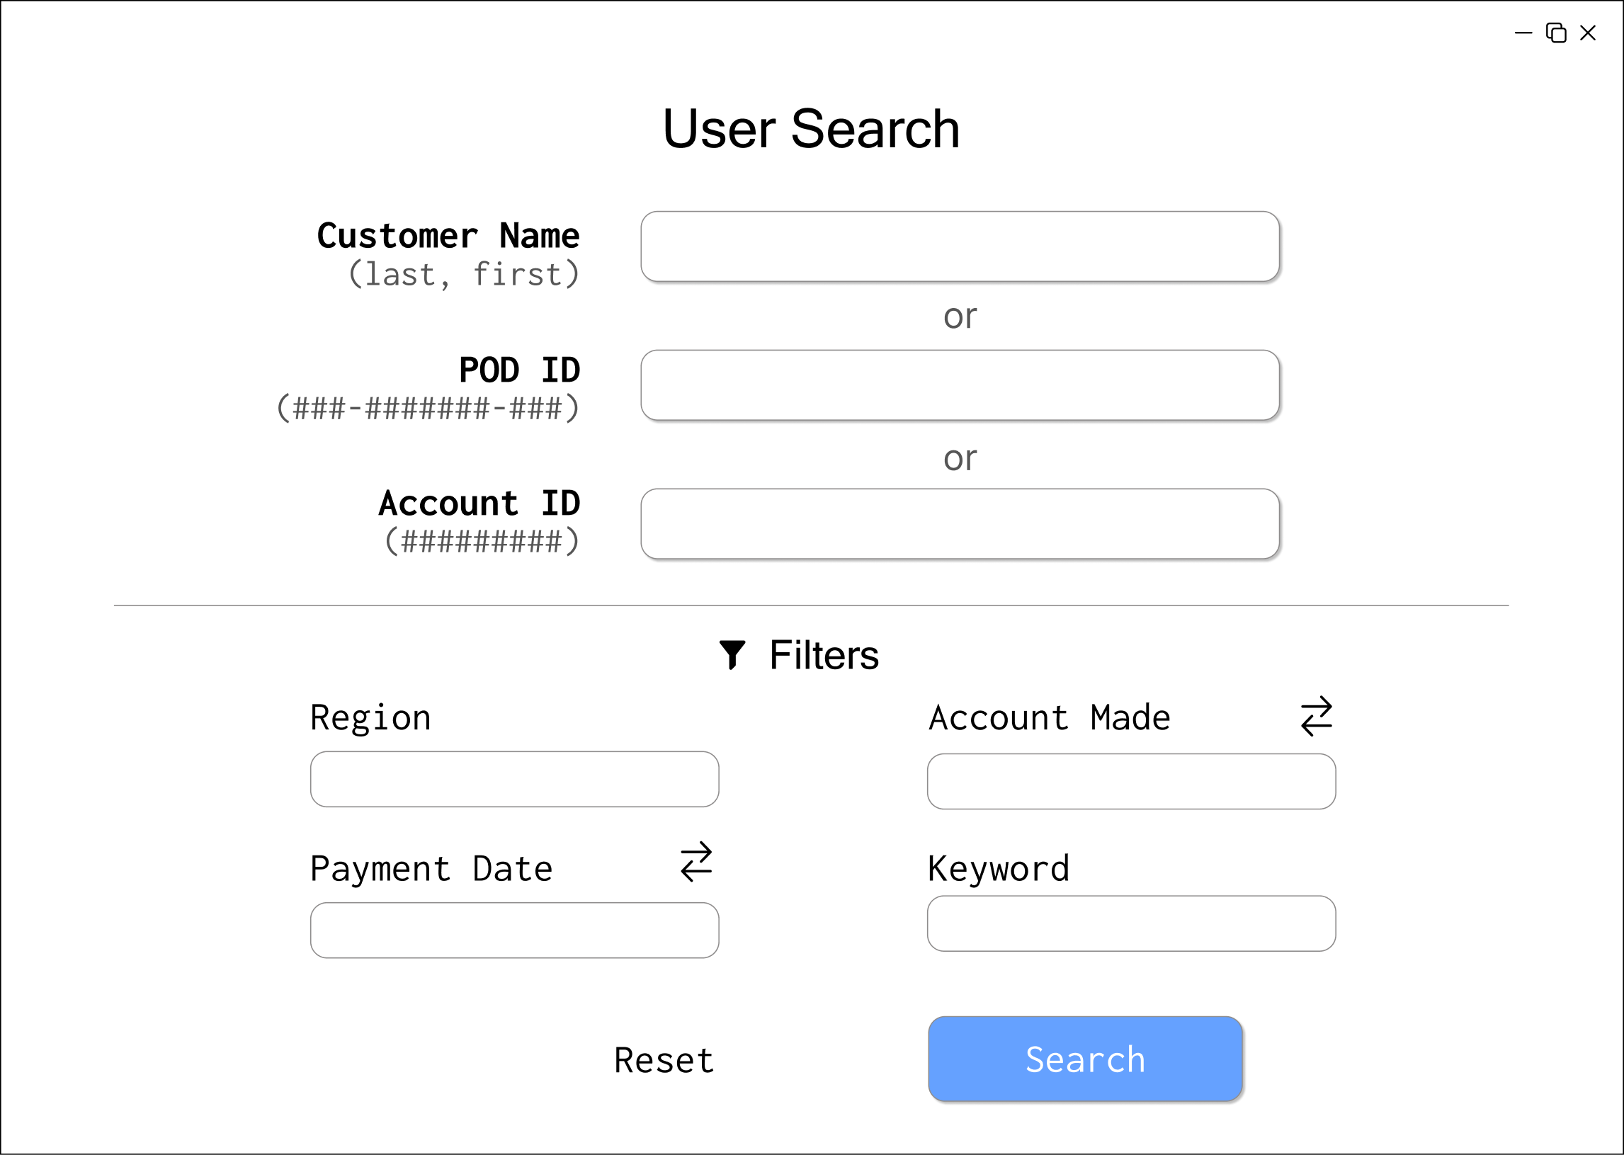This screenshot has height=1155, width=1624.
Task: Click the Filters section heading
Action: point(824,655)
